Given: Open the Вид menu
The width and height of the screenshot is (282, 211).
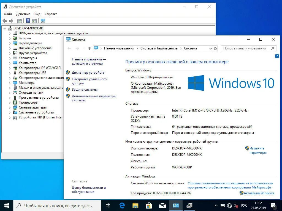Looking at the screenshot, I should click(x=37, y=14).
